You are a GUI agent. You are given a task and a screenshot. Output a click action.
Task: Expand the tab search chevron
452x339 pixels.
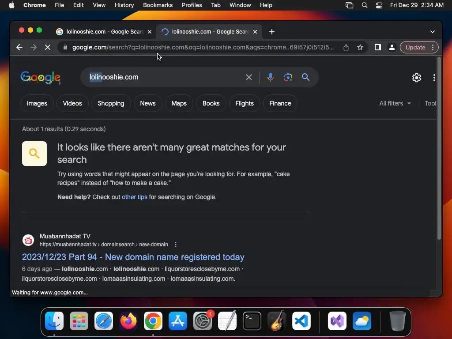point(433,32)
